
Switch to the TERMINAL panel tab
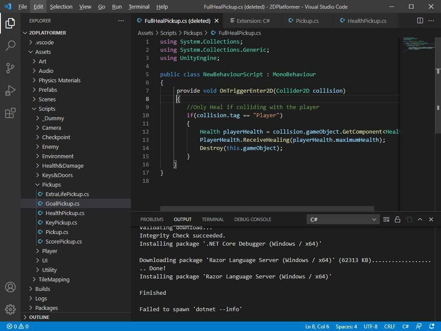coord(213,219)
